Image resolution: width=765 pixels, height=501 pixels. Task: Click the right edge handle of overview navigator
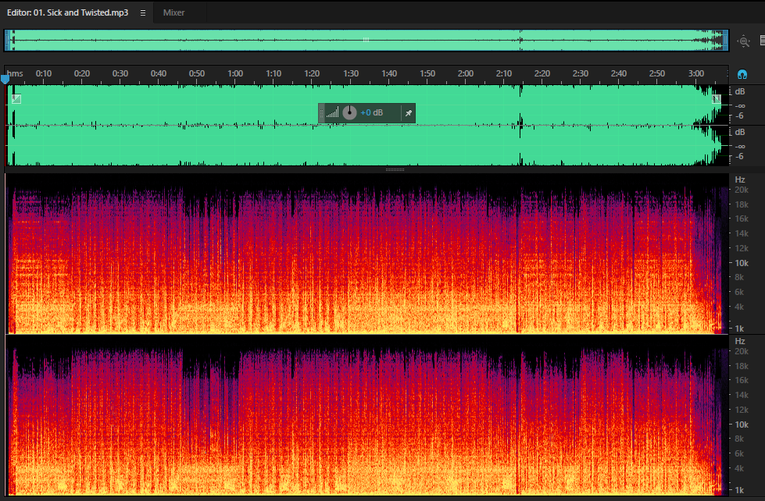tap(725, 41)
